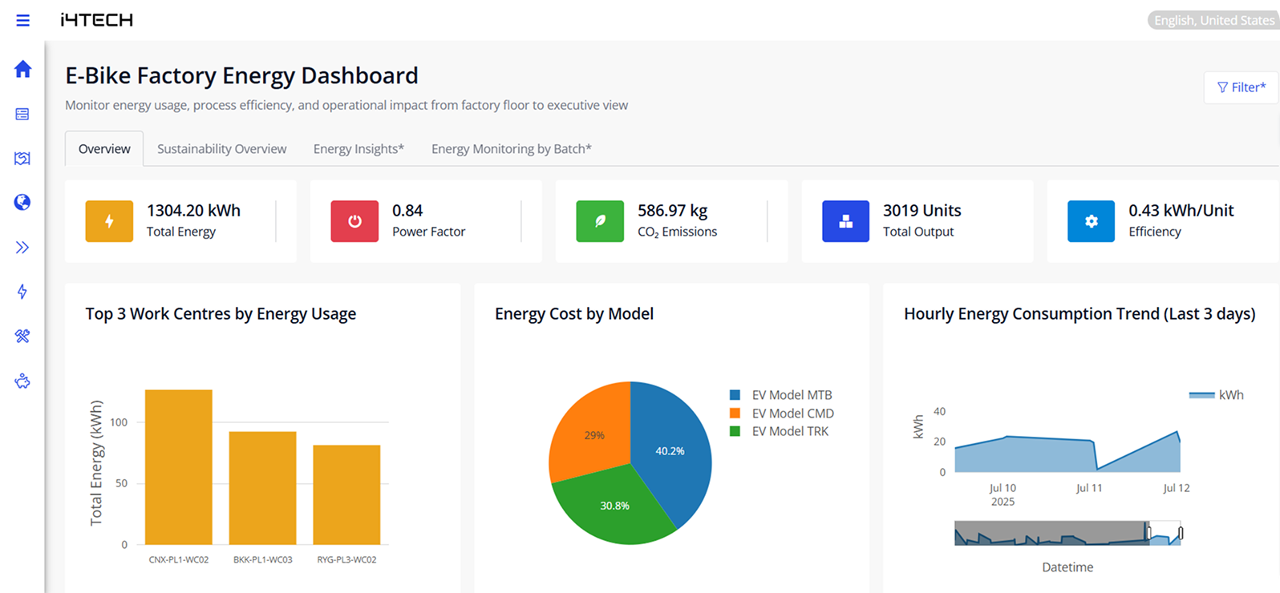Viewport: 1280px width, 593px height.
Task: Click the Filter button
Action: [1241, 87]
